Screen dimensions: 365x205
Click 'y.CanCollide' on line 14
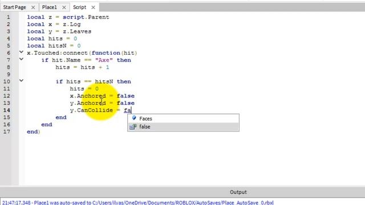coord(91,110)
